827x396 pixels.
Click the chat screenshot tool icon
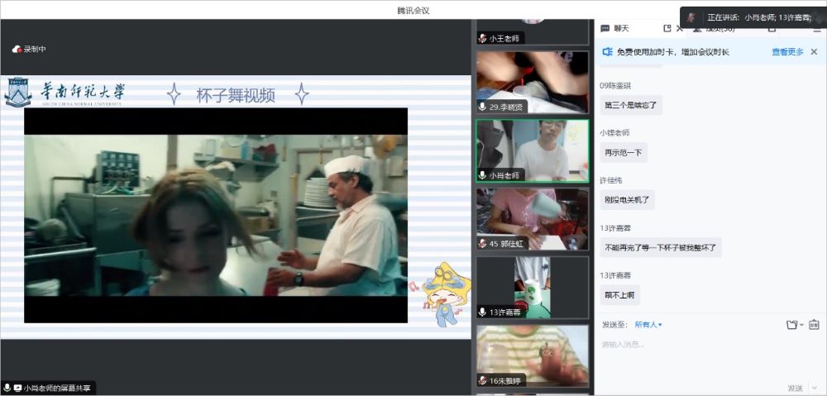tap(814, 325)
